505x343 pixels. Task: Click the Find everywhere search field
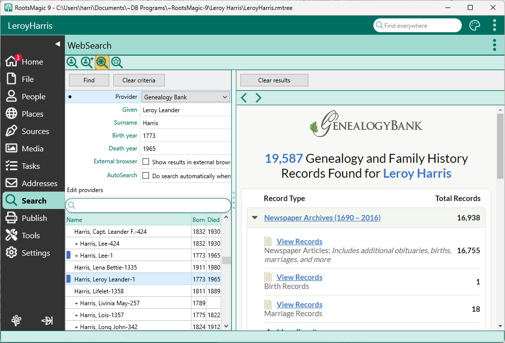[420, 26]
